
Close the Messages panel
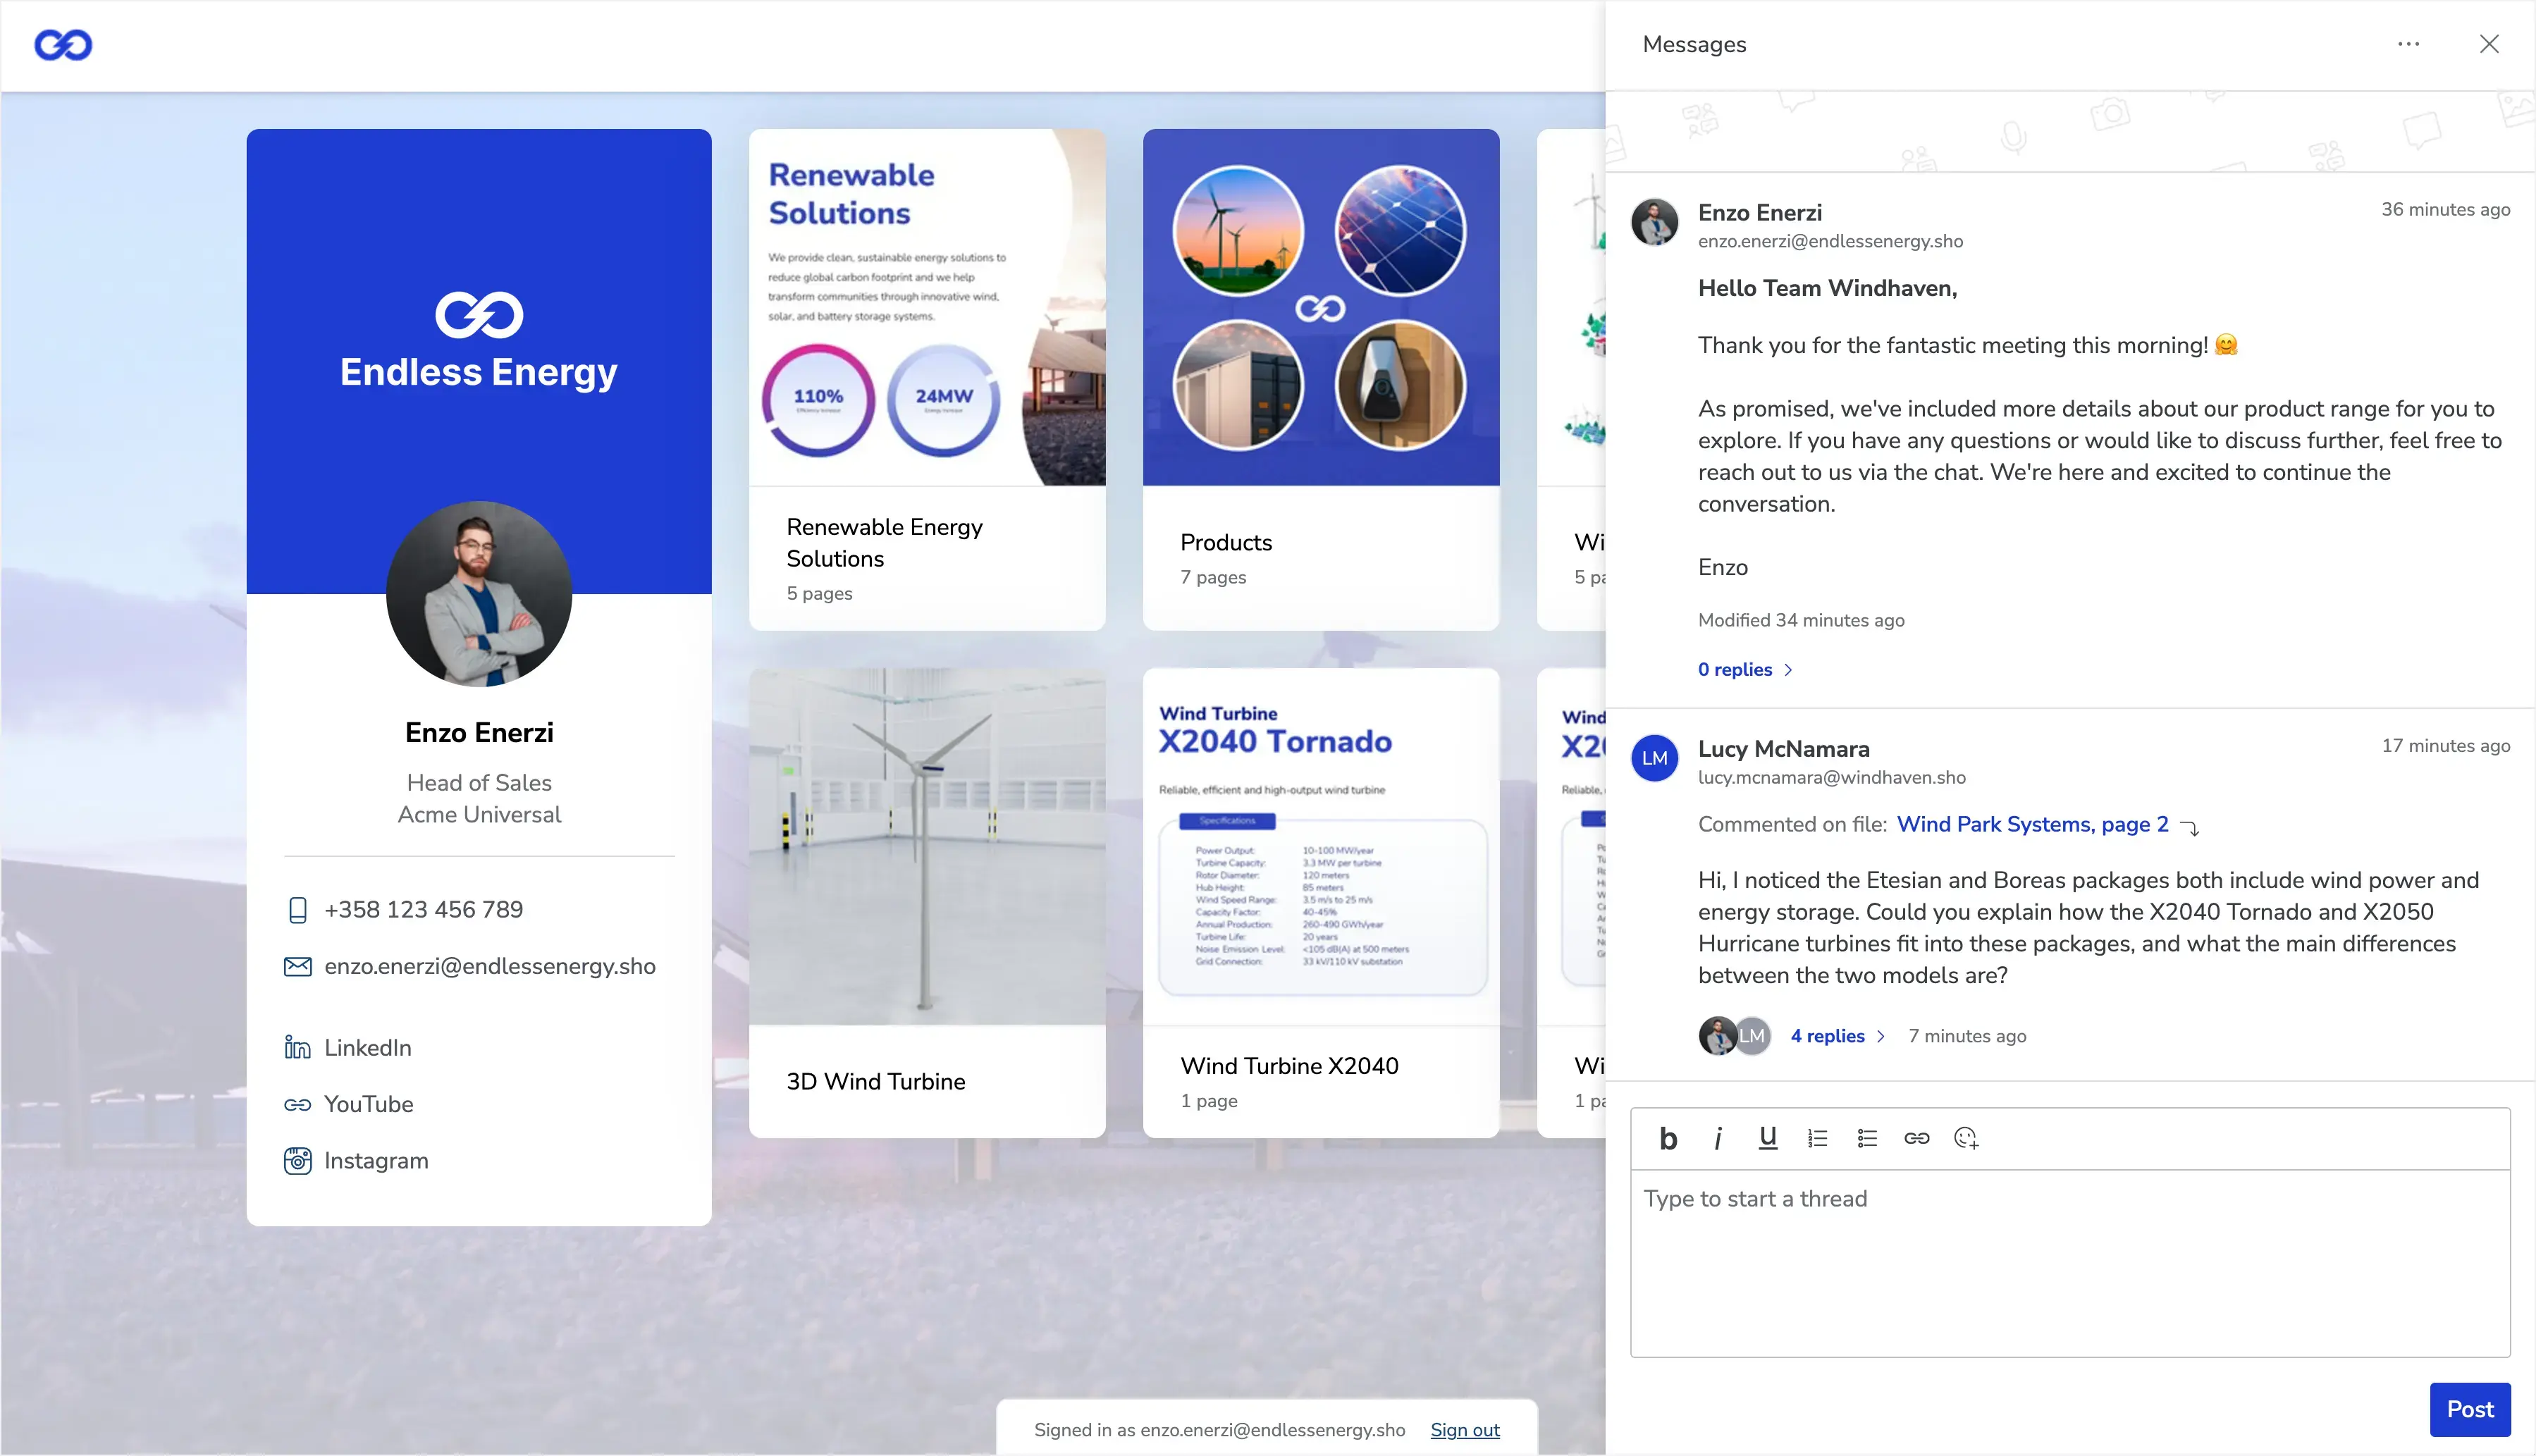[x=2489, y=44]
